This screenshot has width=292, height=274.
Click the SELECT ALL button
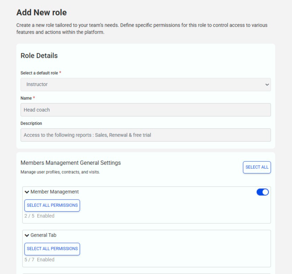[257, 167]
